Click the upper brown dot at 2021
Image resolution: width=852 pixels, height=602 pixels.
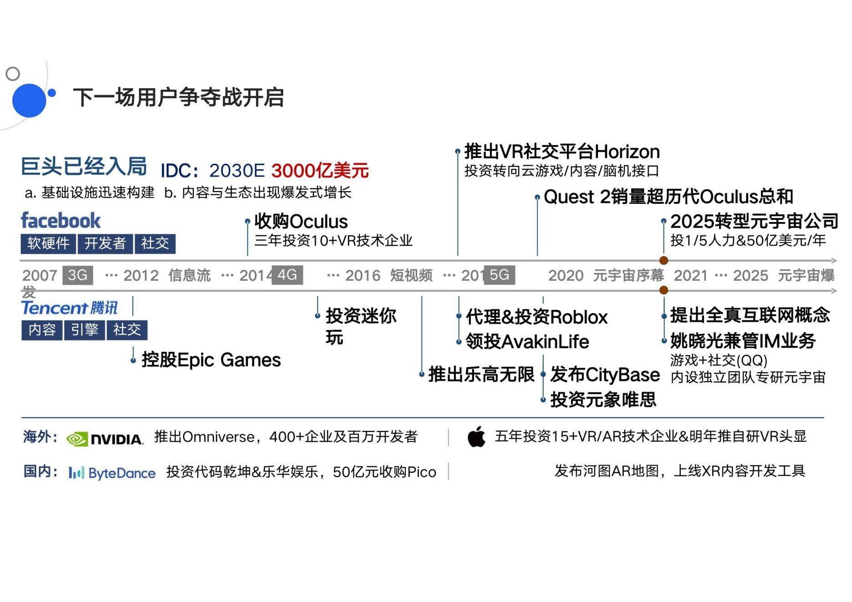coord(664,261)
